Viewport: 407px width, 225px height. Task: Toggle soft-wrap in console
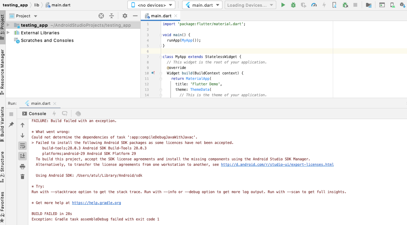point(22,146)
